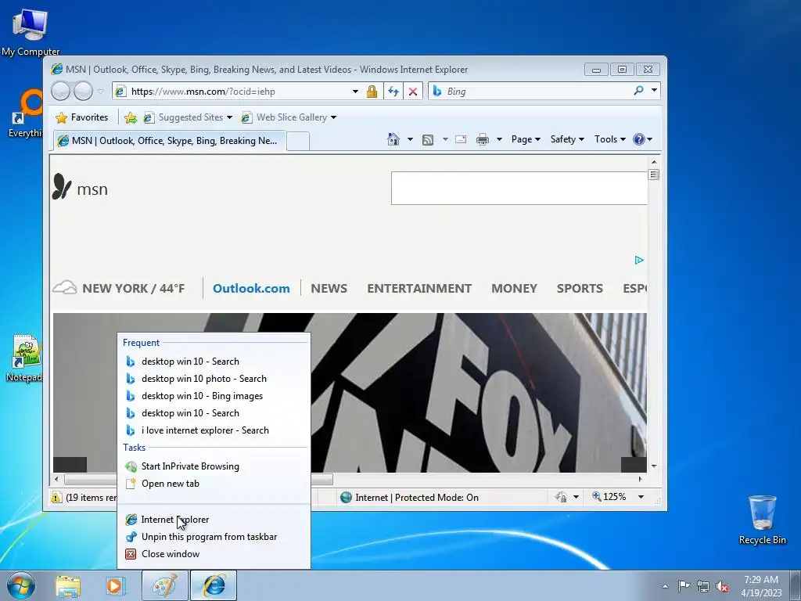Click the yellow warning icon in status bar
Image resolution: width=801 pixels, height=601 pixels.
(56, 497)
